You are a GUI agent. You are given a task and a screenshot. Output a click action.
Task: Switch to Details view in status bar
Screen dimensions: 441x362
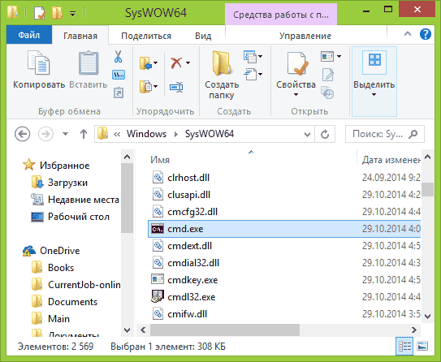(404, 347)
